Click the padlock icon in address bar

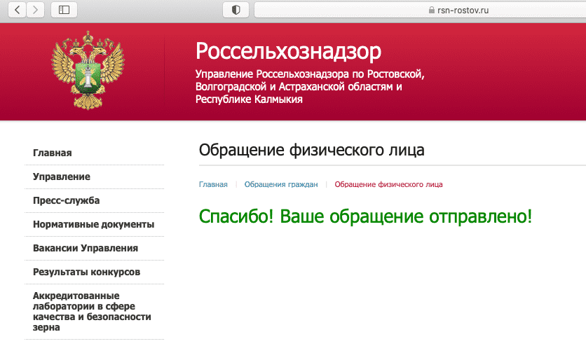[430, 11]
